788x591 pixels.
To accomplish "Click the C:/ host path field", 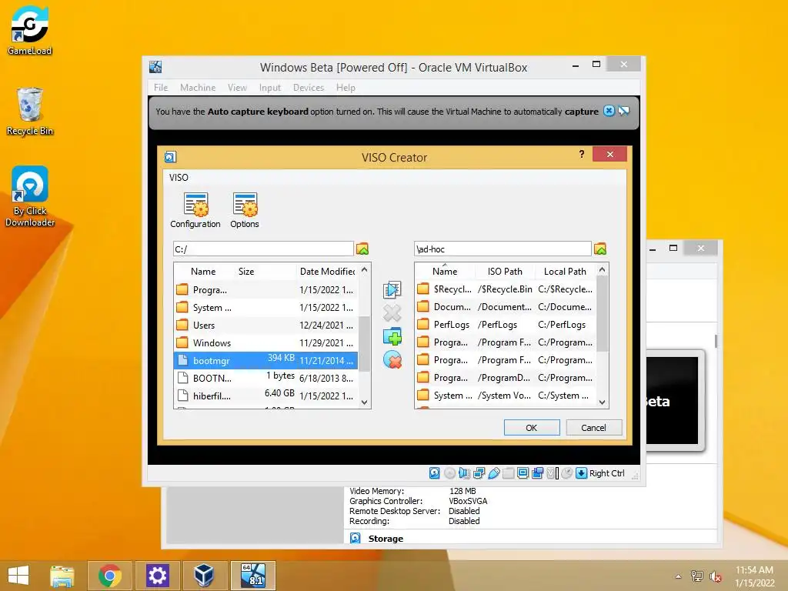I will (263, 249).
